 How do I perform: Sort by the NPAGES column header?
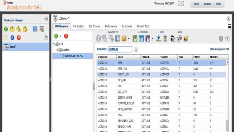tap(219, 57)
